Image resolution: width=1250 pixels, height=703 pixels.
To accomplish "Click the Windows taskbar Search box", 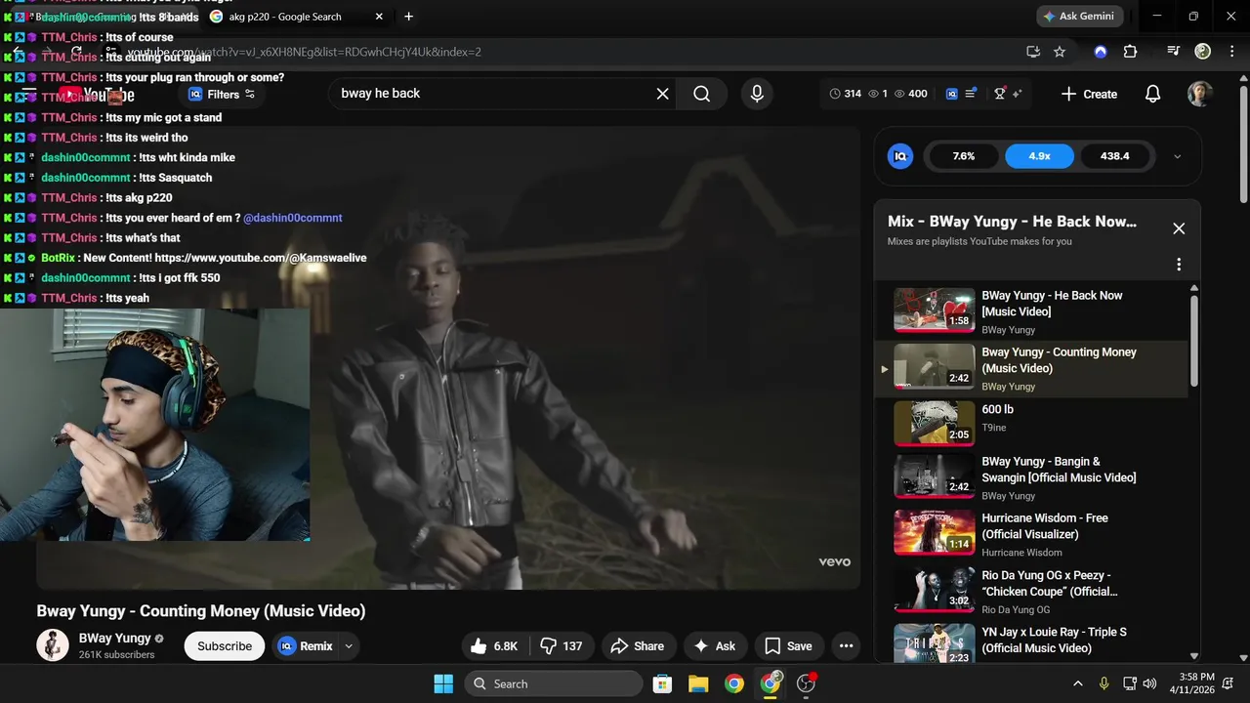I will (x=554, y=683).
